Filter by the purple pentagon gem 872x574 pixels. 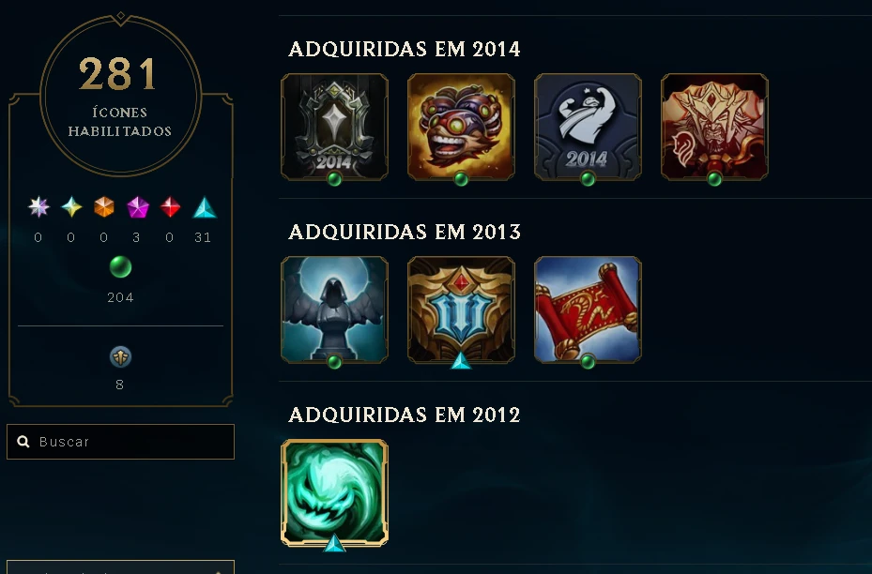click(137, 207)
